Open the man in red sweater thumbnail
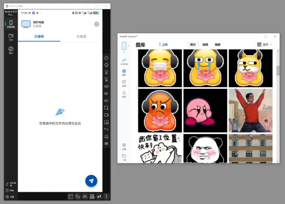 [250, 110]
